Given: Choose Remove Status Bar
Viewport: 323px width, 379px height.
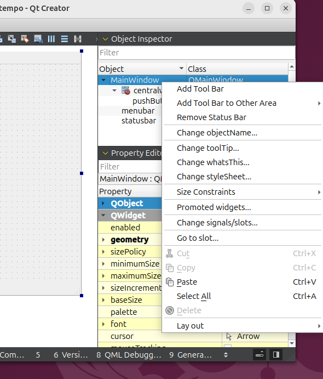Looking at the screenshot, I should 243,117.
